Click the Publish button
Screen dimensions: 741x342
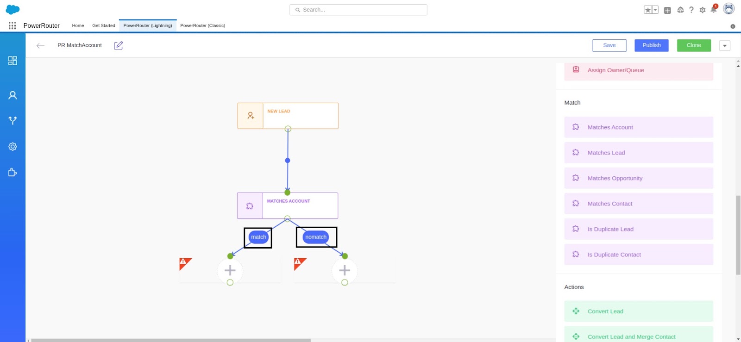tap(652, 45)
